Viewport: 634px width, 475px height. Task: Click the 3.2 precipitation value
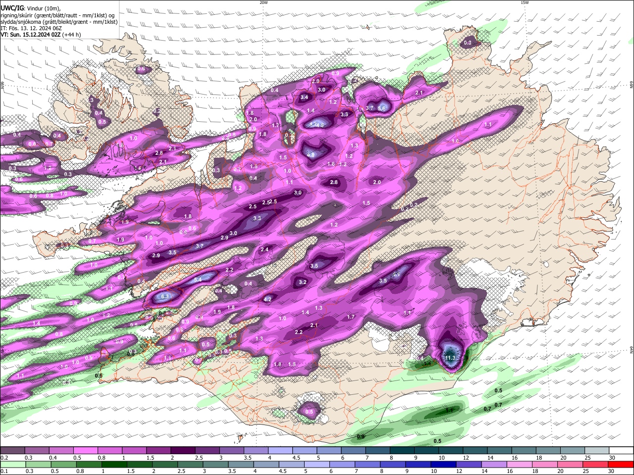(303, 282)
